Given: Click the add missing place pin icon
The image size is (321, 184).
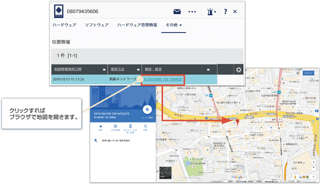Looking at the screenshot, I should [96, 140].
